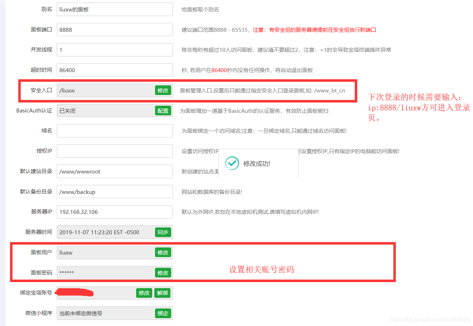Select the timeout field showing 86400
This screenshot has width=473, height=326.
pyautogui.click(x=114, y=70)
